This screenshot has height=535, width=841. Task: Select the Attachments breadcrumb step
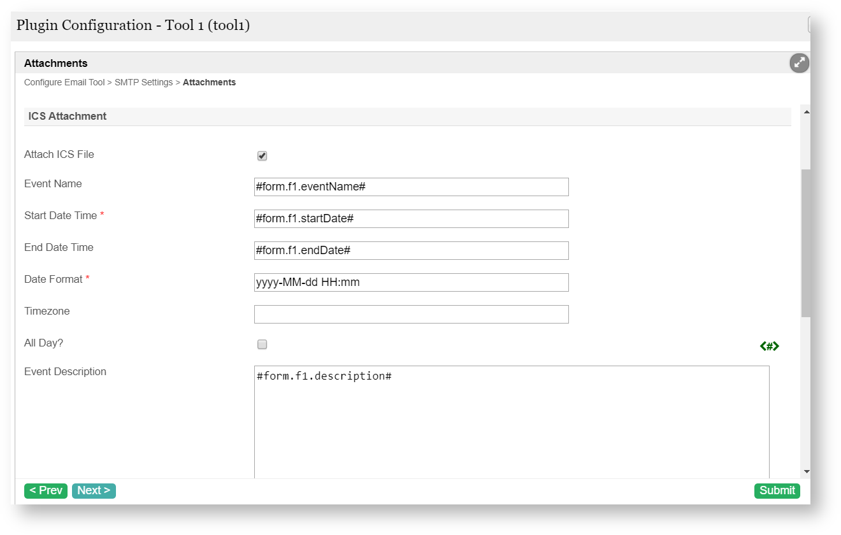209,83
